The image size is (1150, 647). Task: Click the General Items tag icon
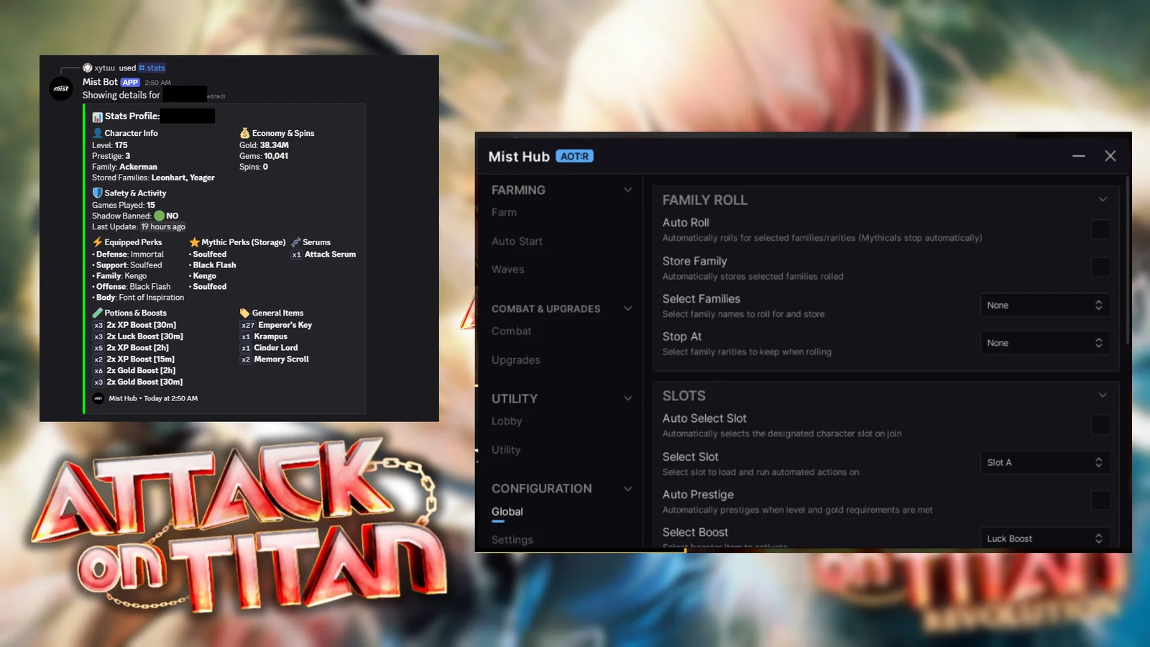pyautogui.click(x=244, y=313)
